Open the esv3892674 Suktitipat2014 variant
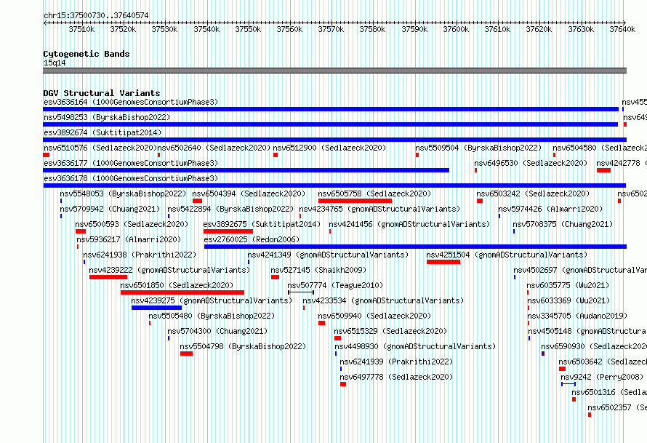Image resolution: width=647 pixels, height=443 pixels. tap(103, 132)
